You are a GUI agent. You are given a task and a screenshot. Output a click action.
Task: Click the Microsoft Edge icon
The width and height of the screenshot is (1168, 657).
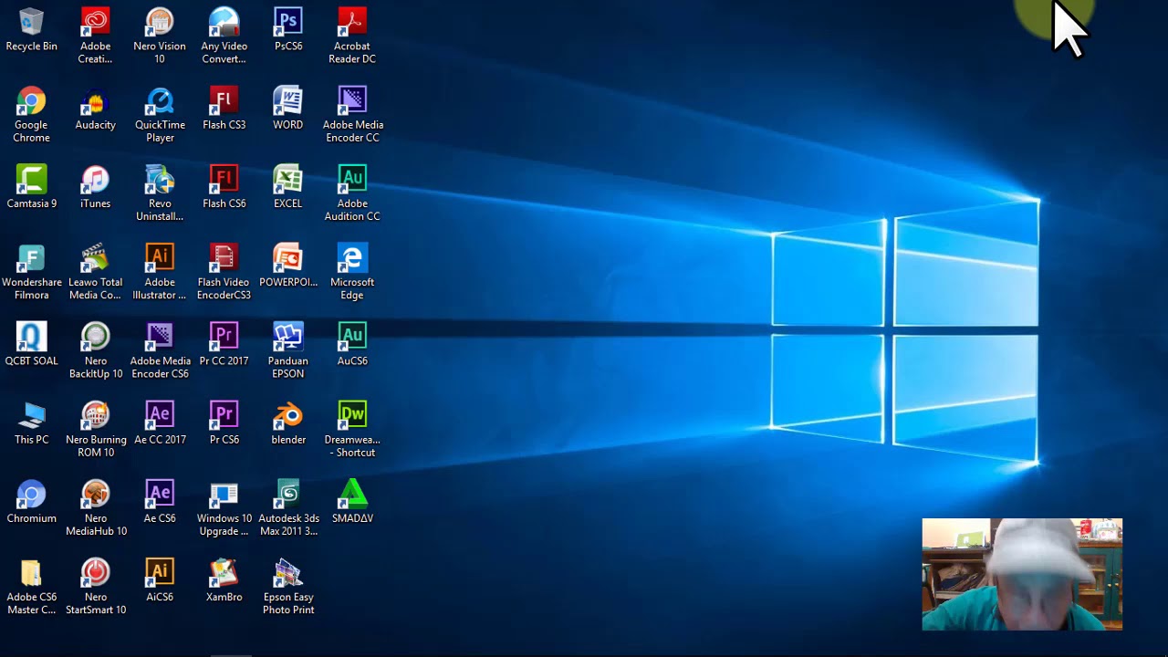point(352,257)
